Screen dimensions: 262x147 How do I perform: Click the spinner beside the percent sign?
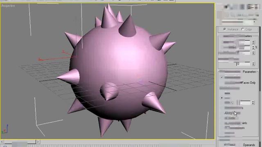[253, 47]
